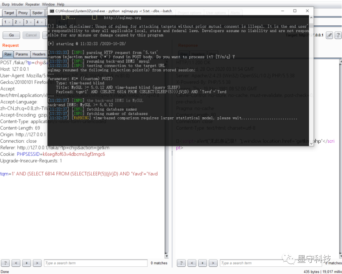The height and width of the screenshot is (274, 342).
Task: Close the cmd.exe sqlmap window
Action: 307,11
